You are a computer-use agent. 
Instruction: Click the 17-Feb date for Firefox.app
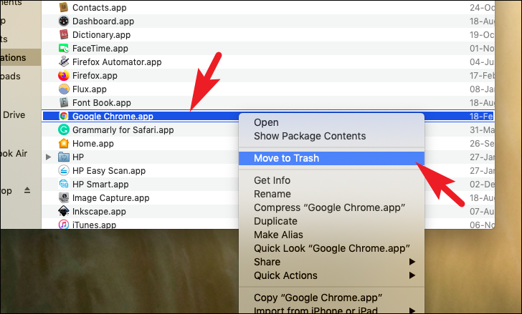pos(482,76)
